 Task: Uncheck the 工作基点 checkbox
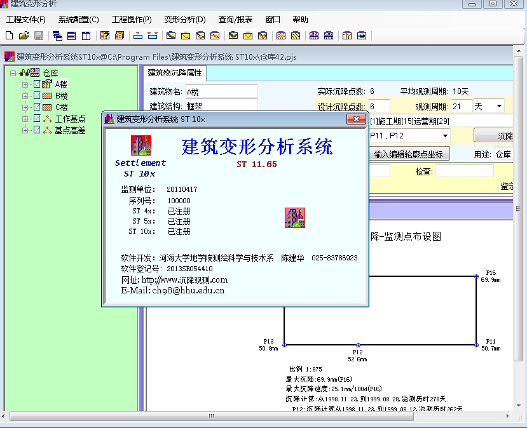click(x=38, y=117)
